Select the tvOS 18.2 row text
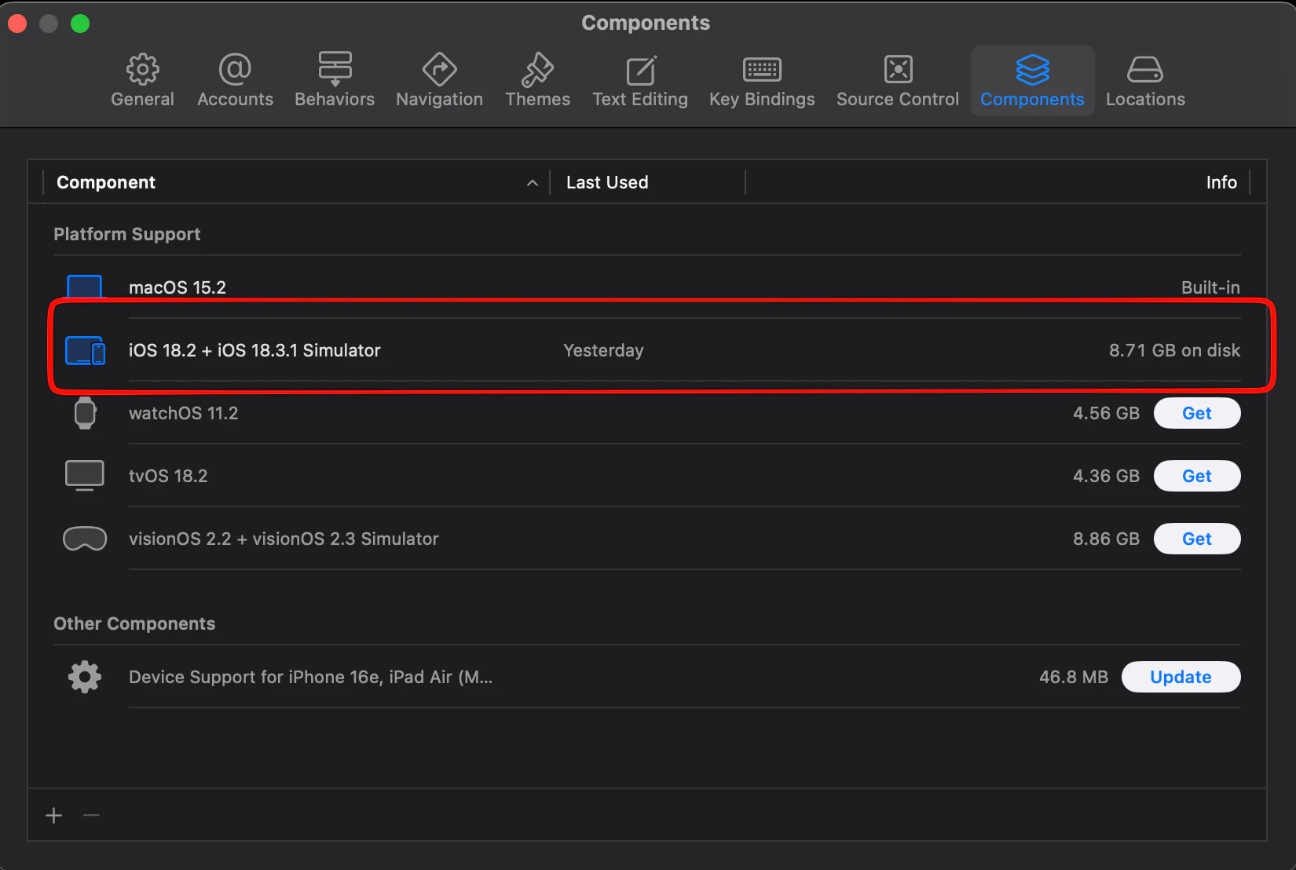Screen dimensions: 1296x870 pyautogui.click(x=168, y=476)
